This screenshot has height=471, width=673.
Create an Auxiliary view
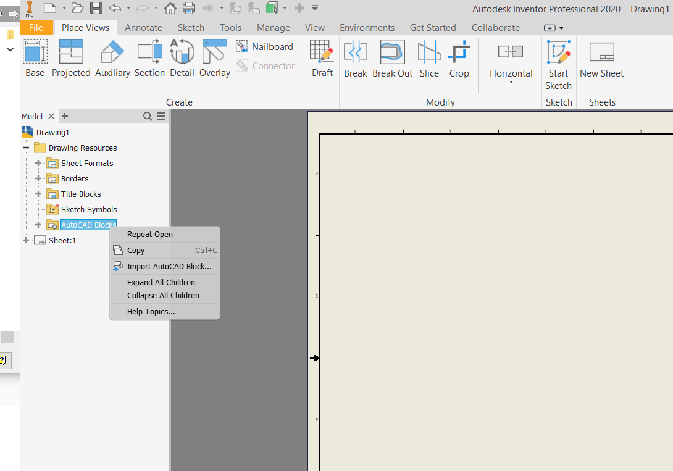click(x=112, y=59)
